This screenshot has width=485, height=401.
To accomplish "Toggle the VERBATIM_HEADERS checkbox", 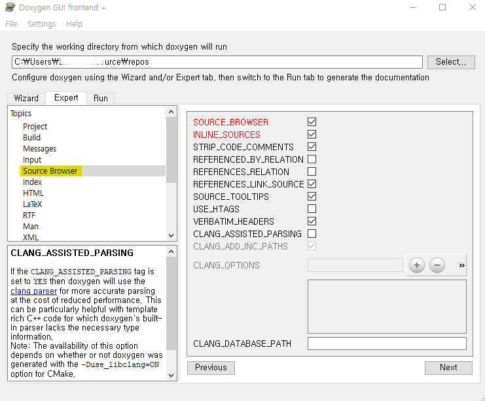I will 312,221.
